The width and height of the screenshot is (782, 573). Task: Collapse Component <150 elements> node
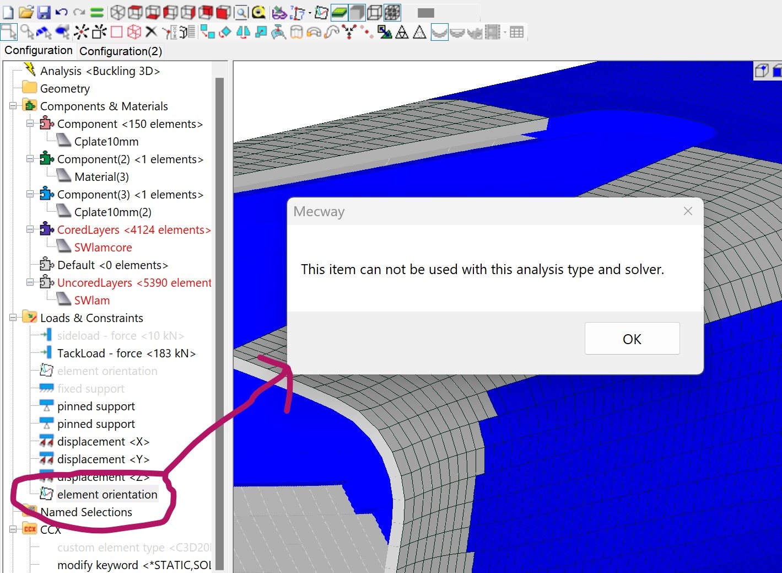(30, 124)
